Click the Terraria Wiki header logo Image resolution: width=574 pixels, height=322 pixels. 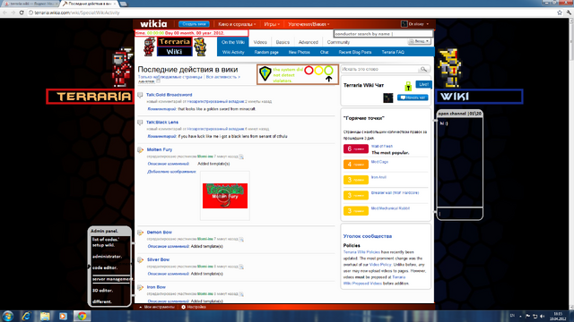[x=175, y=47]
